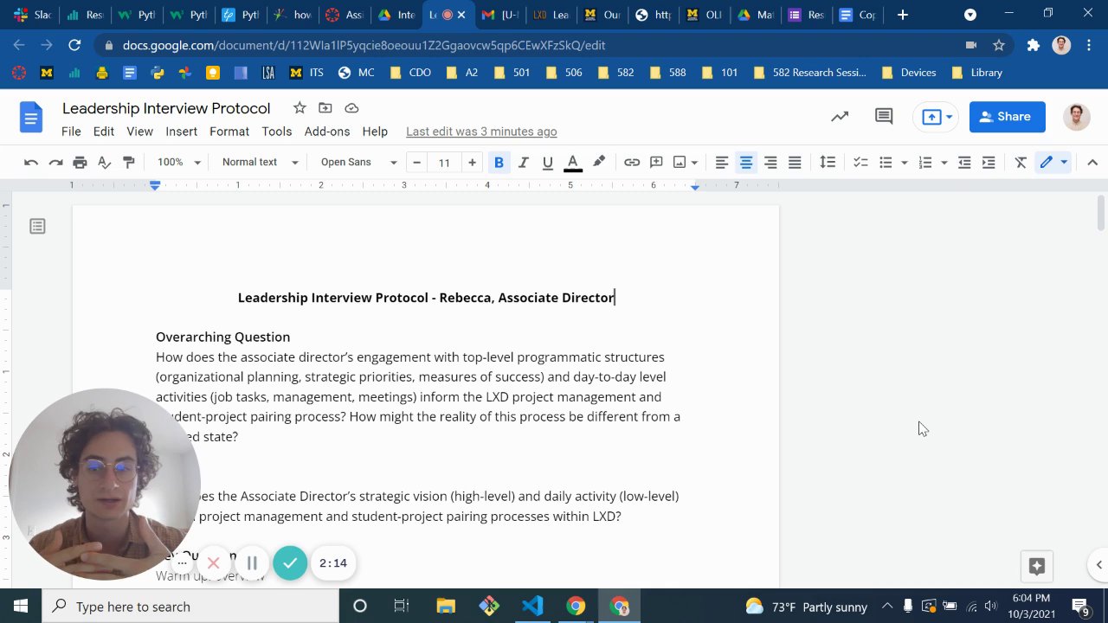Move document using the folder icon

325,108
